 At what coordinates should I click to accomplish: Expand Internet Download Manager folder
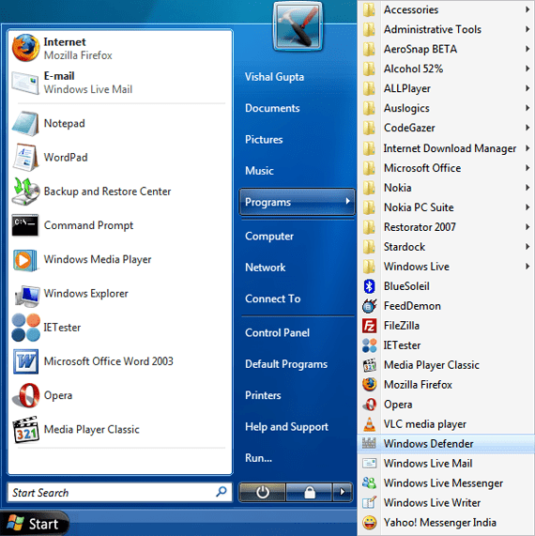(x=446, y=148)
